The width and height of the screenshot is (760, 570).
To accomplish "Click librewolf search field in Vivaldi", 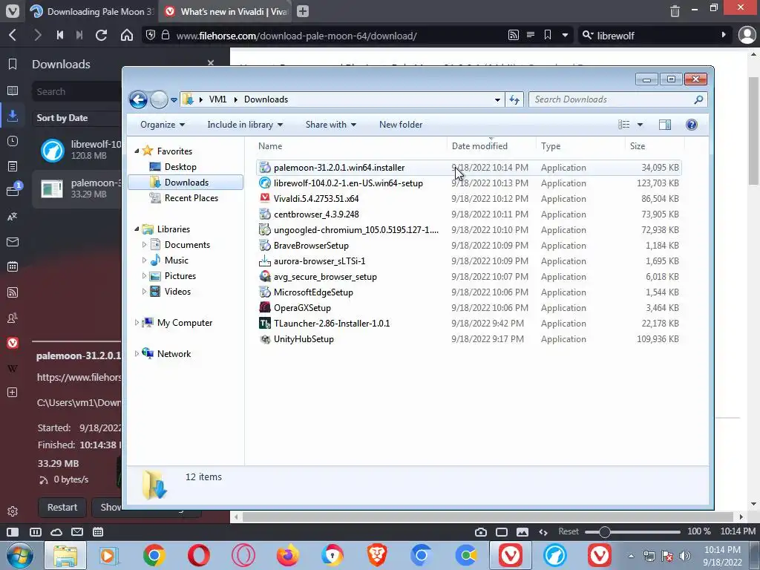I will coord(655,35).
